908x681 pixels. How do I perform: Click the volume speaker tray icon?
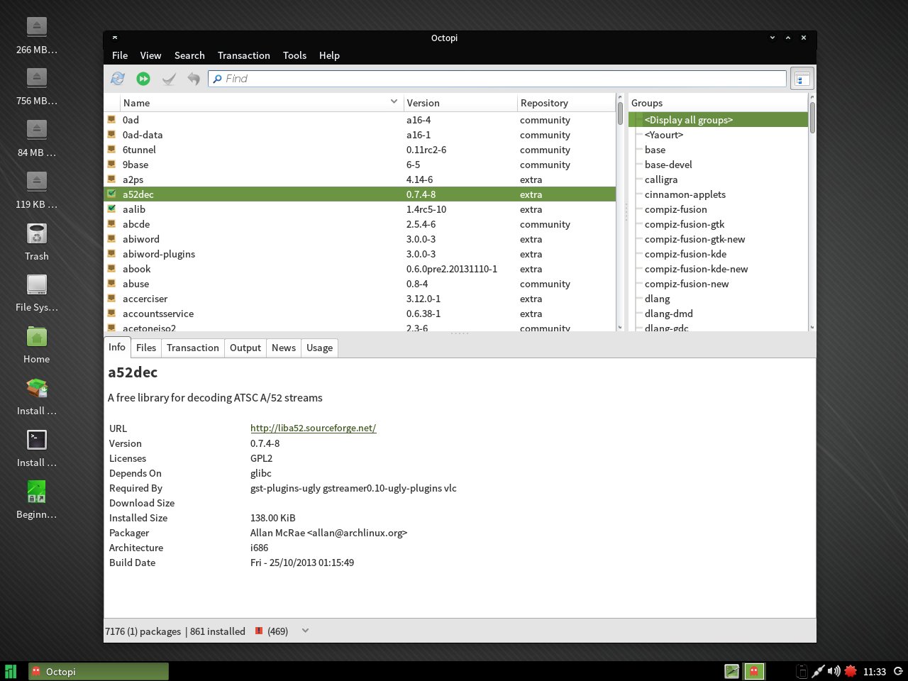834,671
